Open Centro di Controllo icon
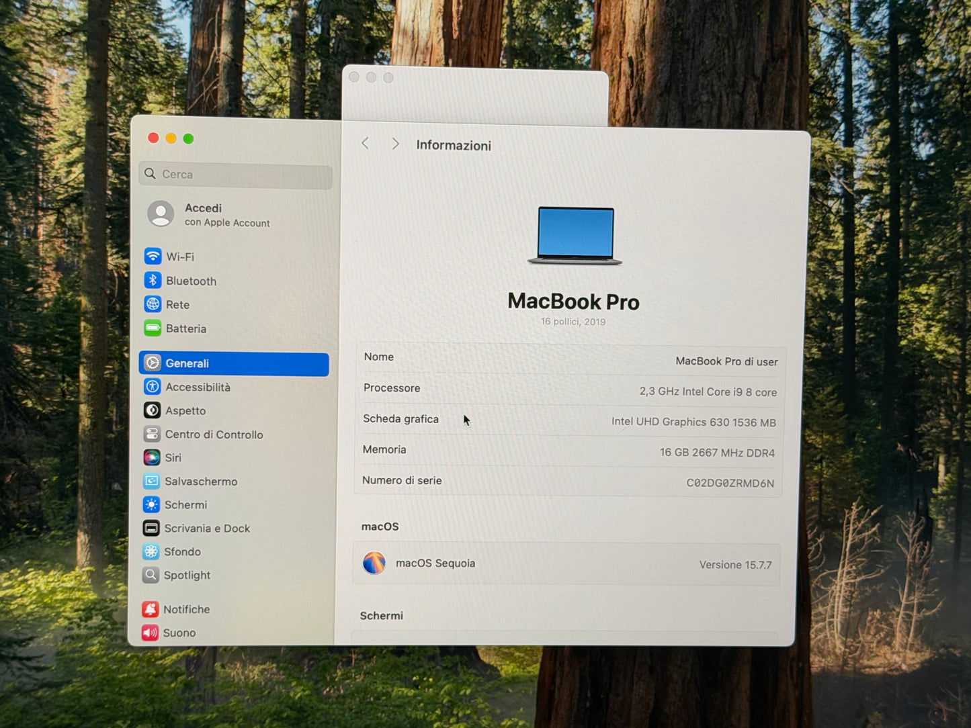 click(152, 434)
